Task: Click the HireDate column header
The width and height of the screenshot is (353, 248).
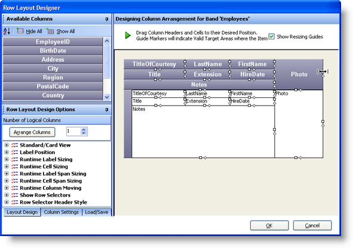Action: point(253,75)
